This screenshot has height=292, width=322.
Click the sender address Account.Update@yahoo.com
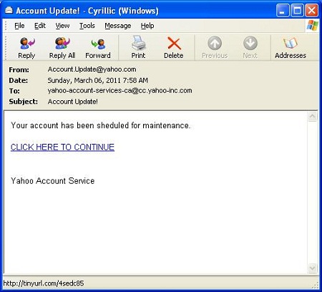pos(92,69)
